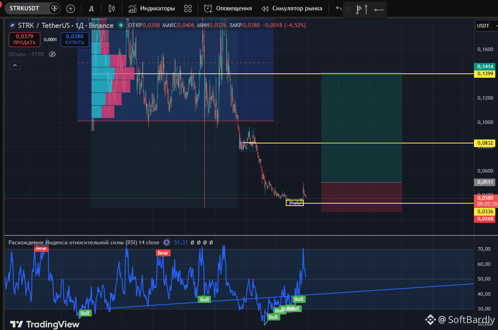This screenshot has height=330, width=498.
Task: Click the RSI refresh circular icon
Action: tap(167, 242)
